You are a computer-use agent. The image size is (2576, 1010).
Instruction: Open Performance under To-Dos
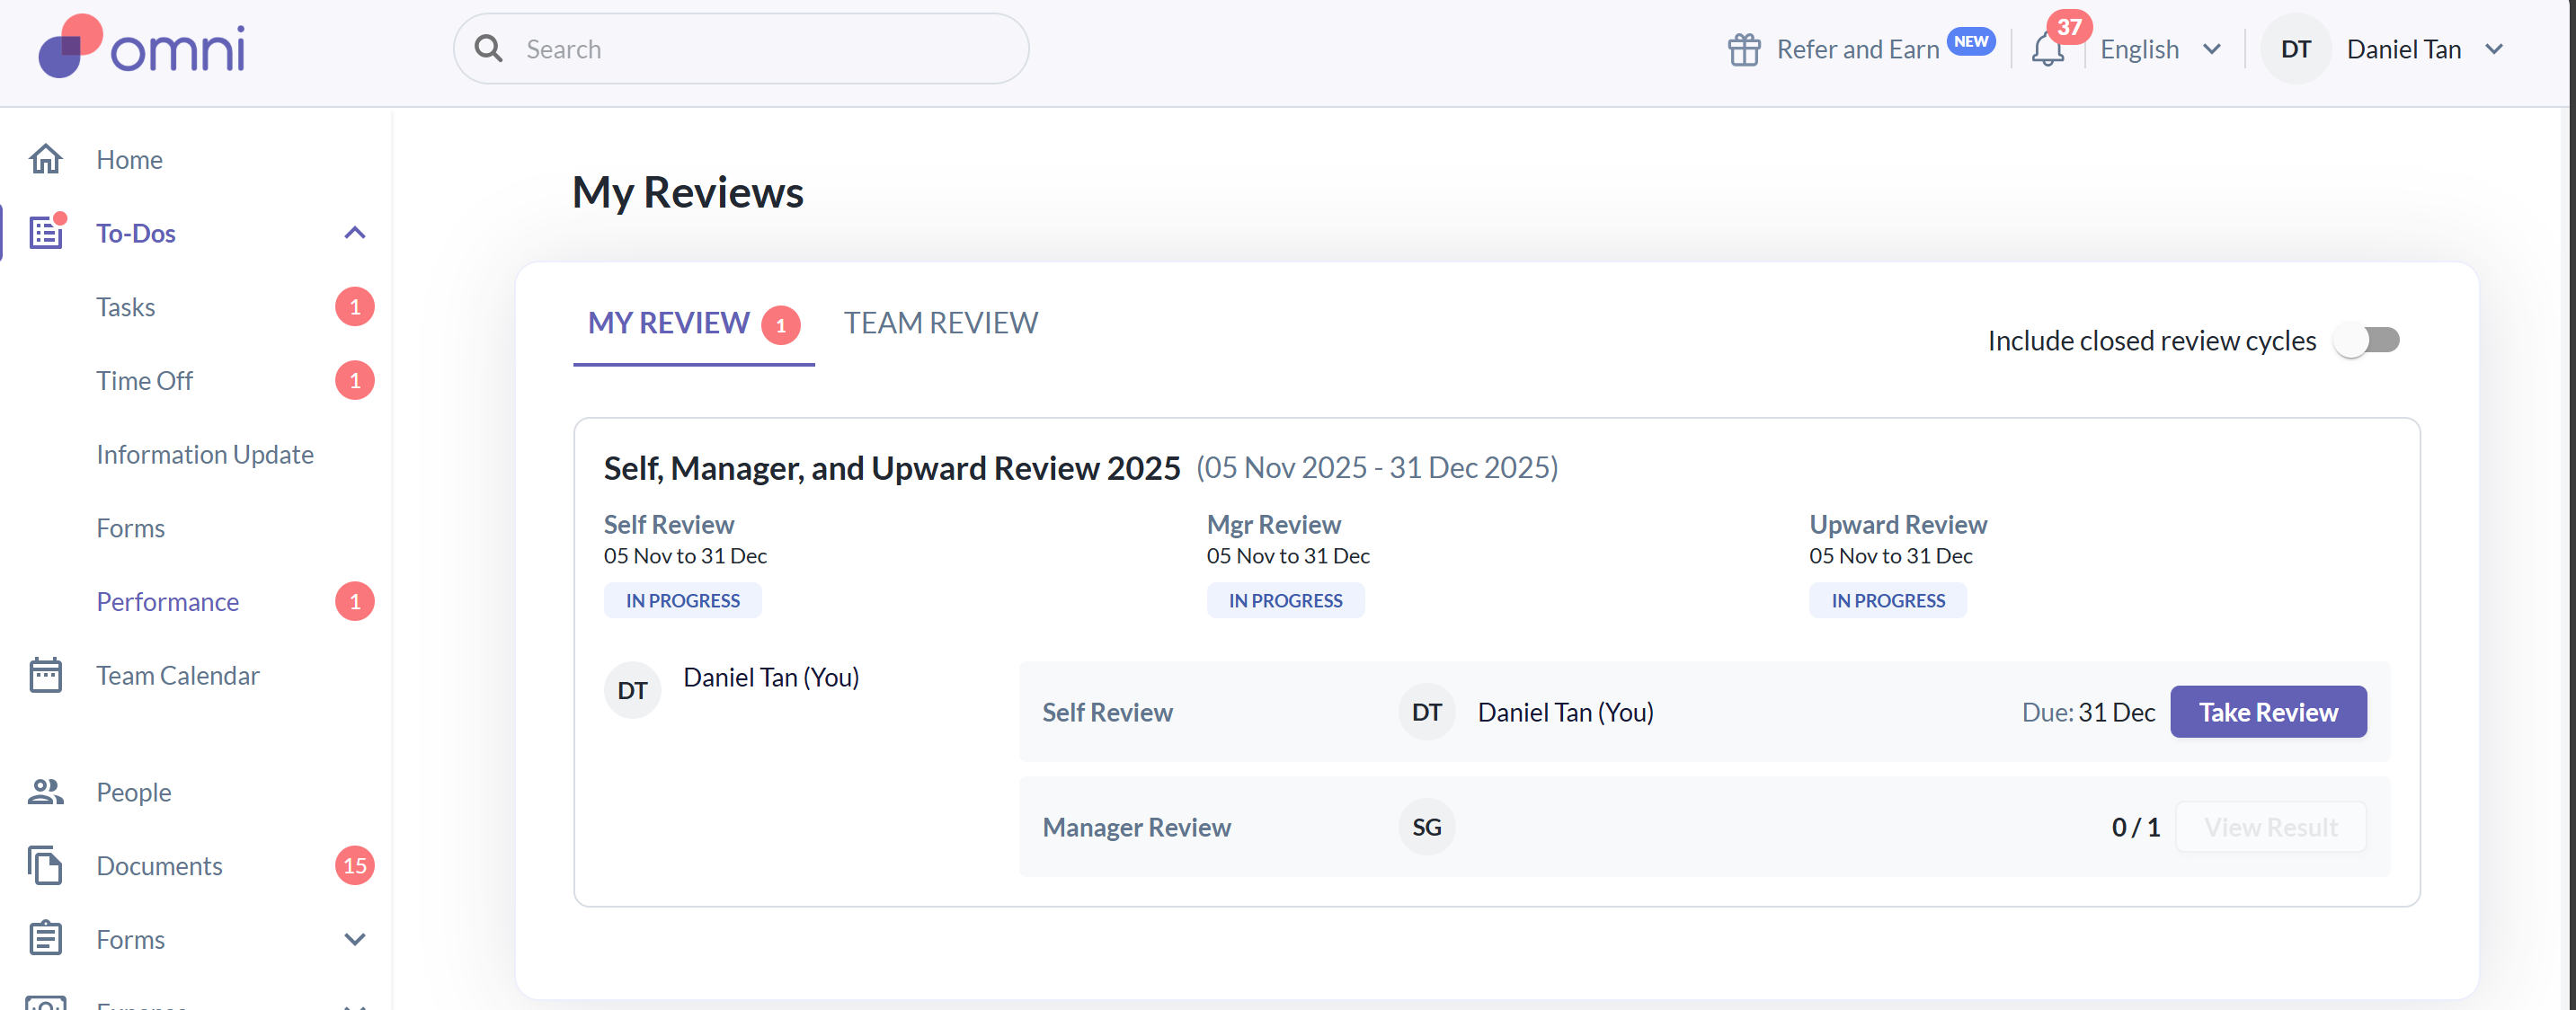168,602
